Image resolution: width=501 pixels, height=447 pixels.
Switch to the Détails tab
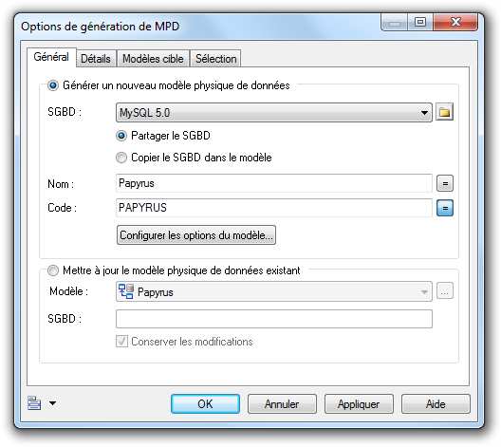pyautogui.click(x=96, y=59)
